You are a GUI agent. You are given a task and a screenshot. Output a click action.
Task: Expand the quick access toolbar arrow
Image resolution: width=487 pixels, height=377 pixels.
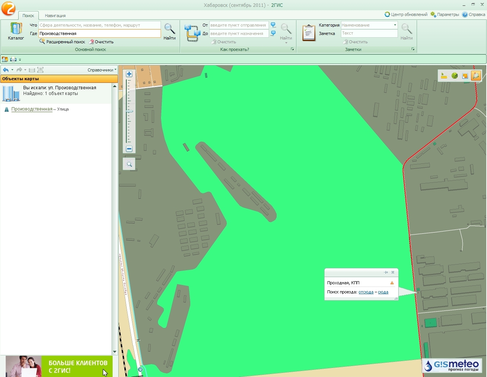[20, 60]
